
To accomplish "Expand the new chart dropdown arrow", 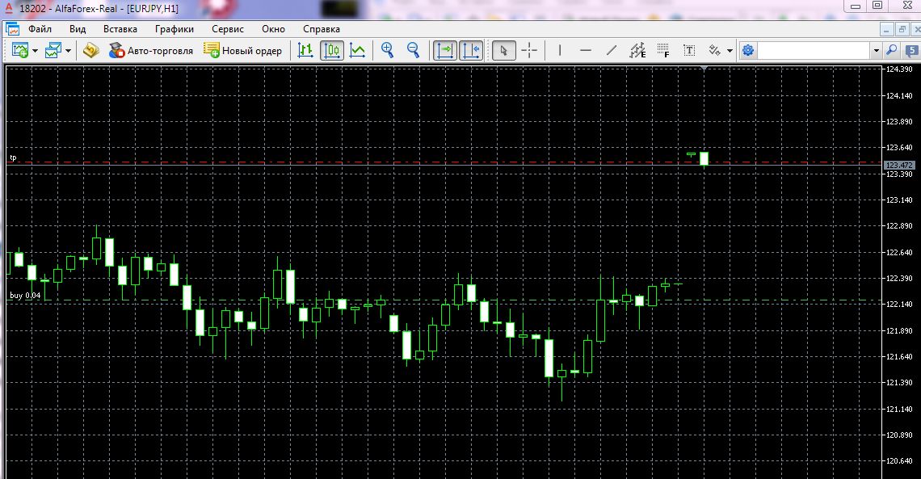I will coord(35,51).
